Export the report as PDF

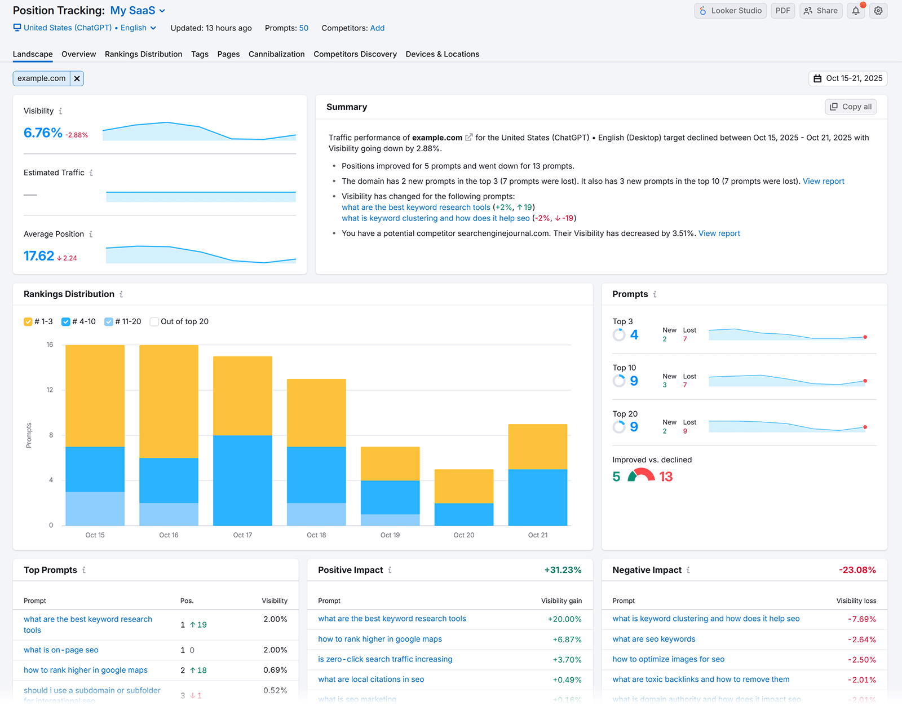tap(782, 10)
